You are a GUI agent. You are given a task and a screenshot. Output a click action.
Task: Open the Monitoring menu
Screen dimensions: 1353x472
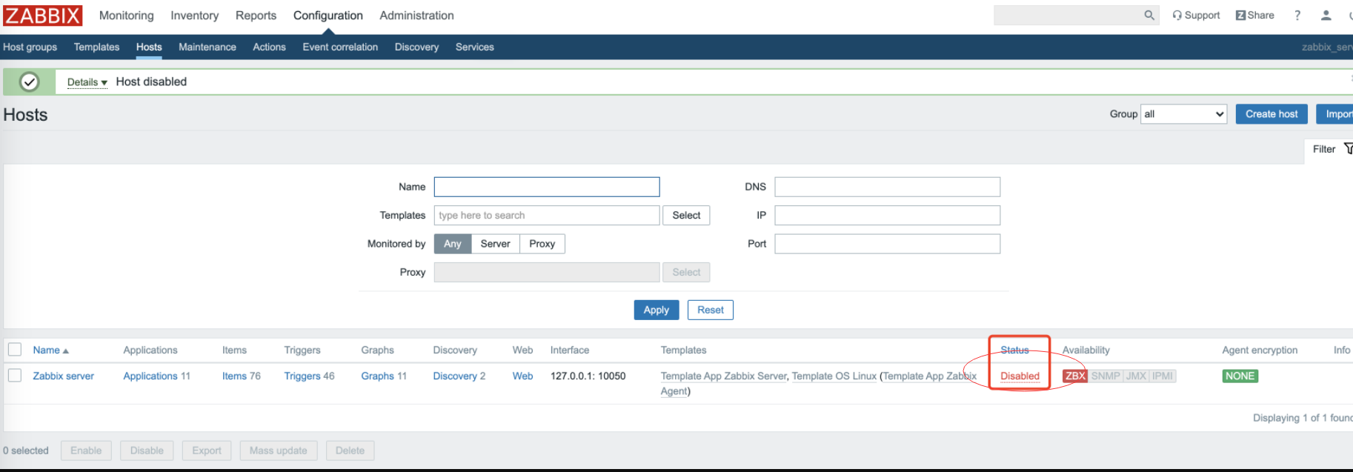[126, 16]
